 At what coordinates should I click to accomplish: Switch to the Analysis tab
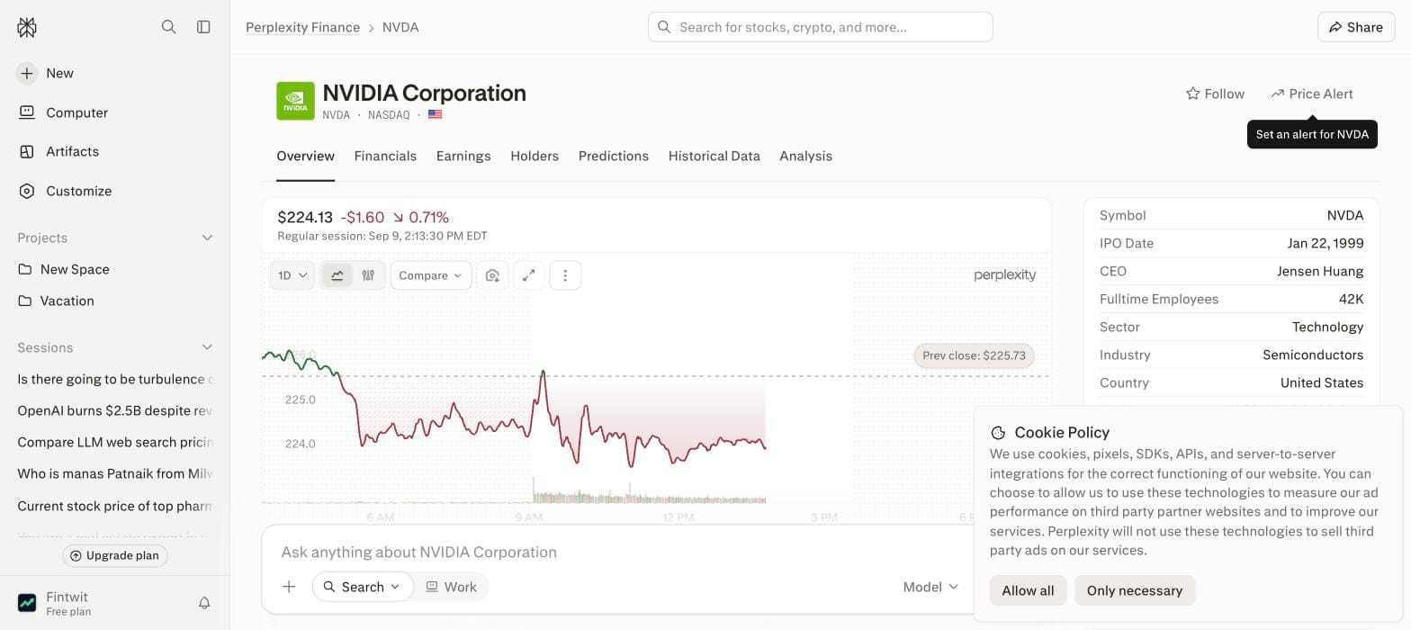pyautogui.click(x=805, y=156)
